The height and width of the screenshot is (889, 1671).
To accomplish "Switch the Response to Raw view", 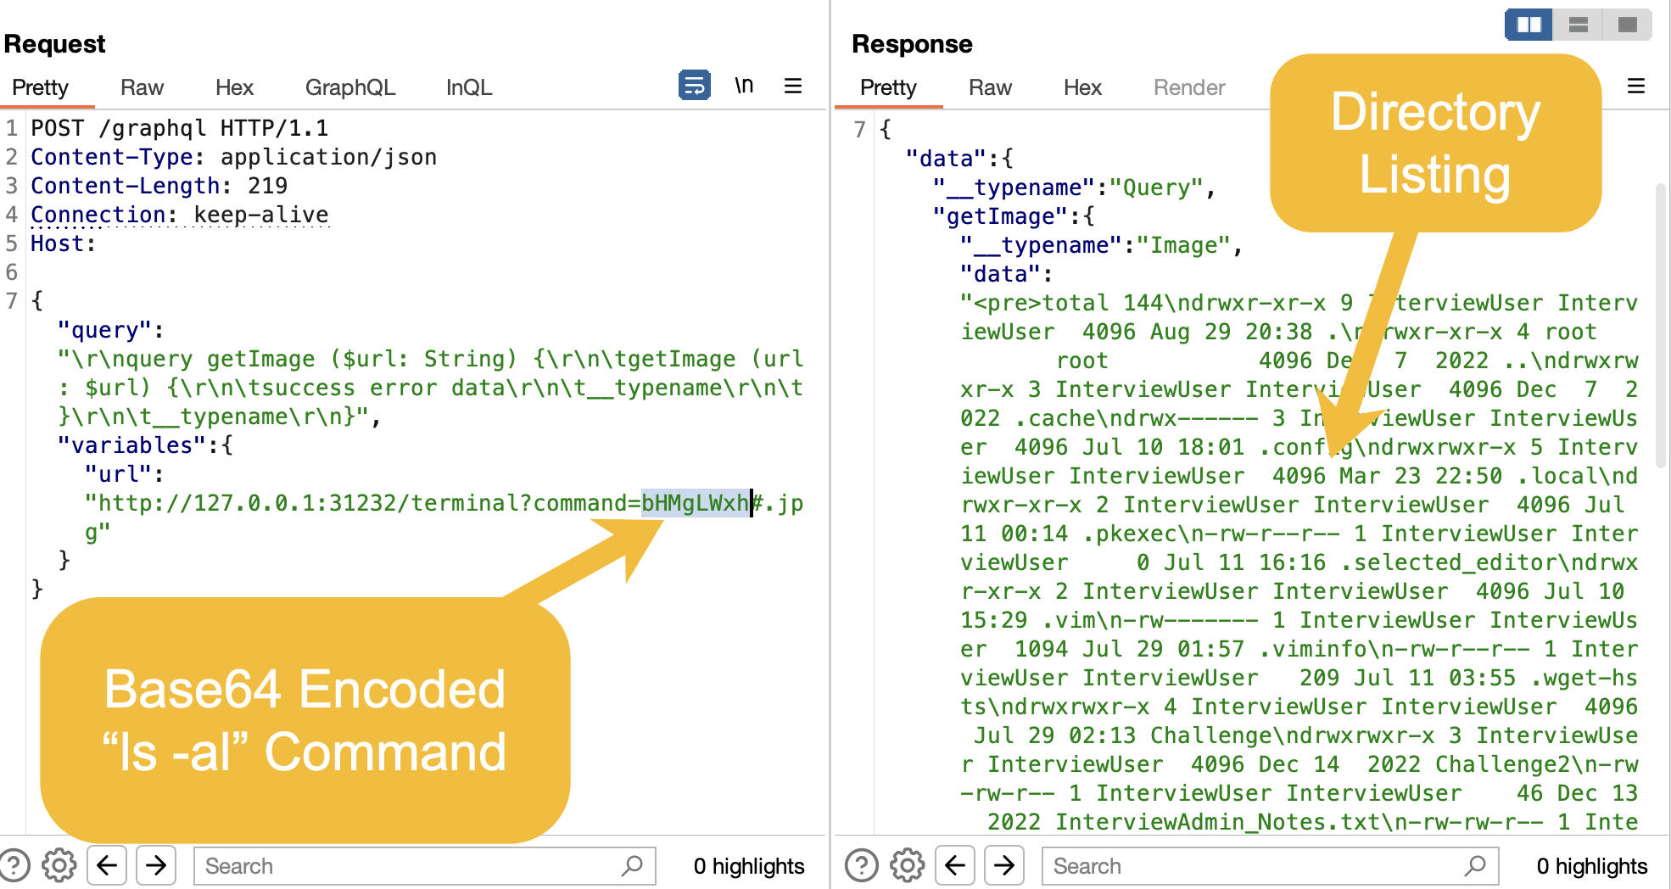I will pos(990,87).
